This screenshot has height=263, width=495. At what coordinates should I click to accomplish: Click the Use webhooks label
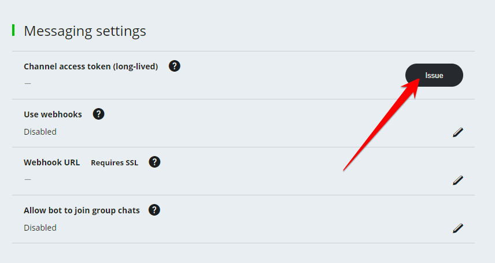click(x=53, y=114)
